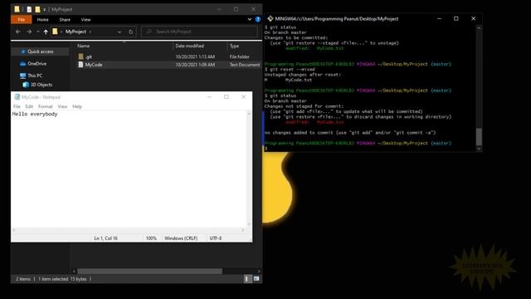Switch Explorer to large icons view
Viewport: 531px width, 299px height.
[x=256, y=279]
